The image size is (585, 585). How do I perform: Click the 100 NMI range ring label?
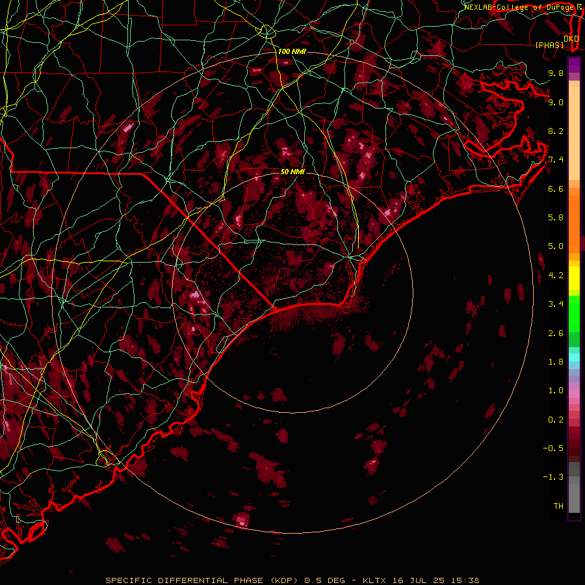click(x=292, y=51)
